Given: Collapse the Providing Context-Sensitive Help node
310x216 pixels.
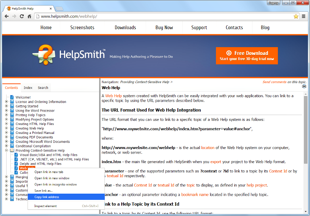Looking at the screenshot, I should point(6,150).
